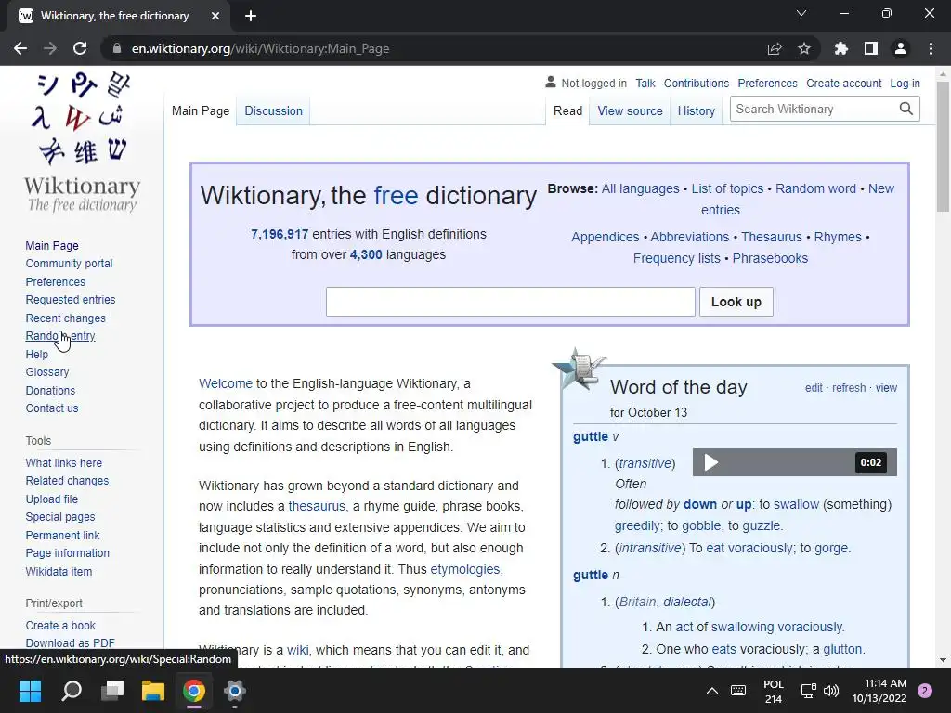The width and height of the screenshot is (951, 713).
Task: Click the Chrome taskbar icon
Action: pos(194,691)
